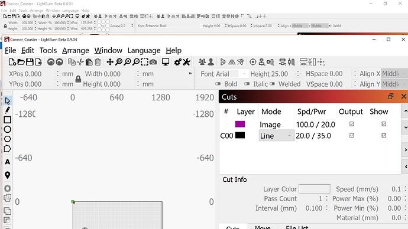Click the purple Image layer color swatch

coord(240,124)
